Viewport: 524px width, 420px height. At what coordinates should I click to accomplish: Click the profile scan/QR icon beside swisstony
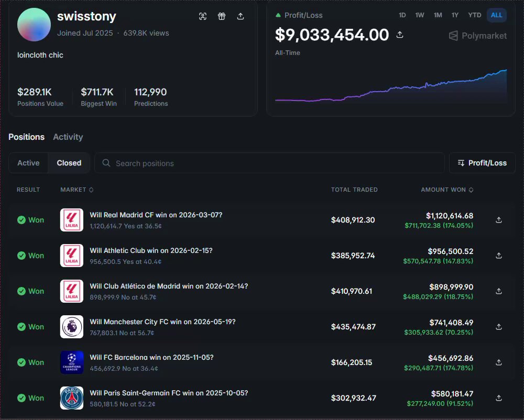click(202, 16)
